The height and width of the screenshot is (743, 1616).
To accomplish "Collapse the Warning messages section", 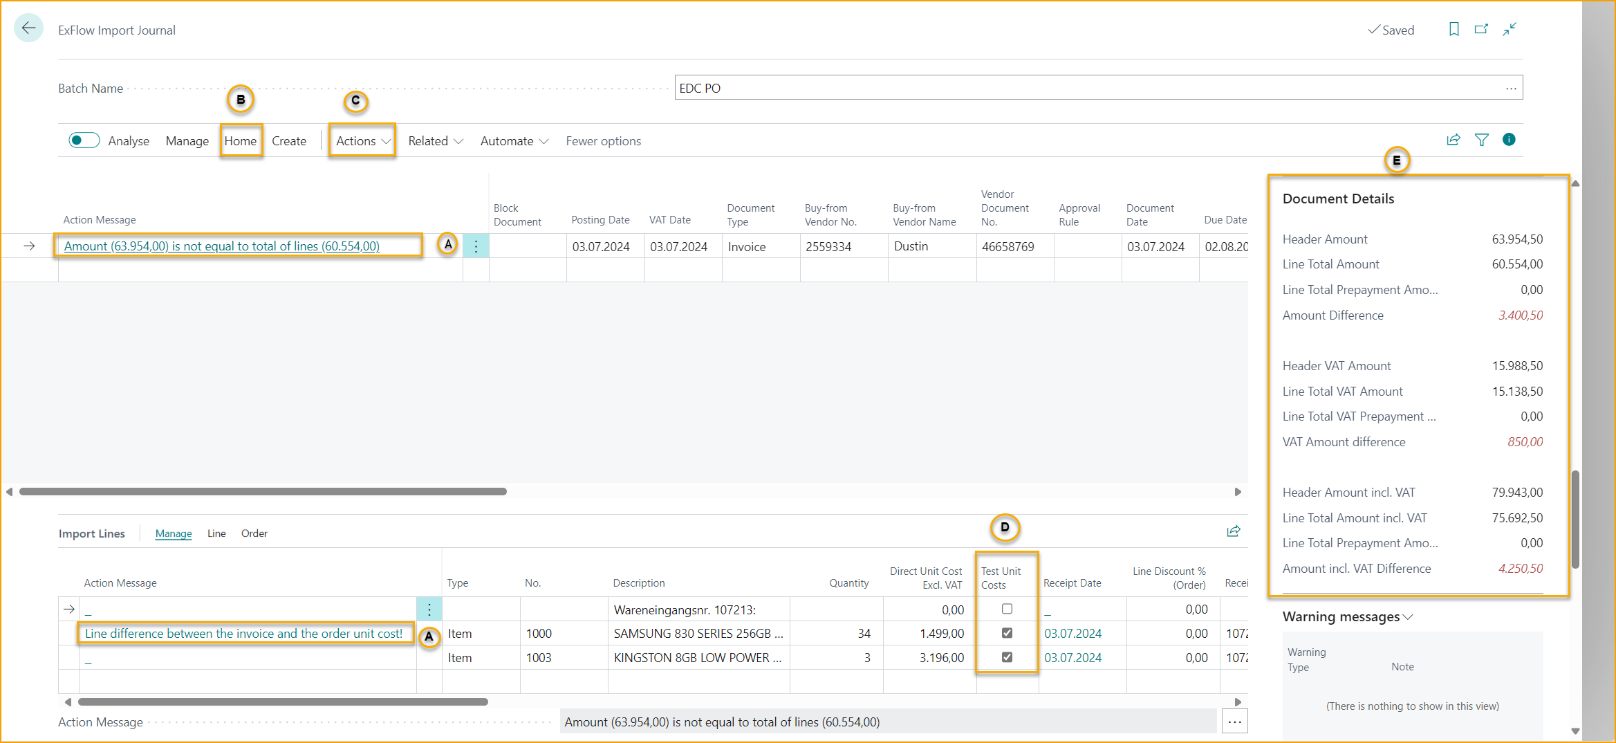I will tap(1347, 616).
